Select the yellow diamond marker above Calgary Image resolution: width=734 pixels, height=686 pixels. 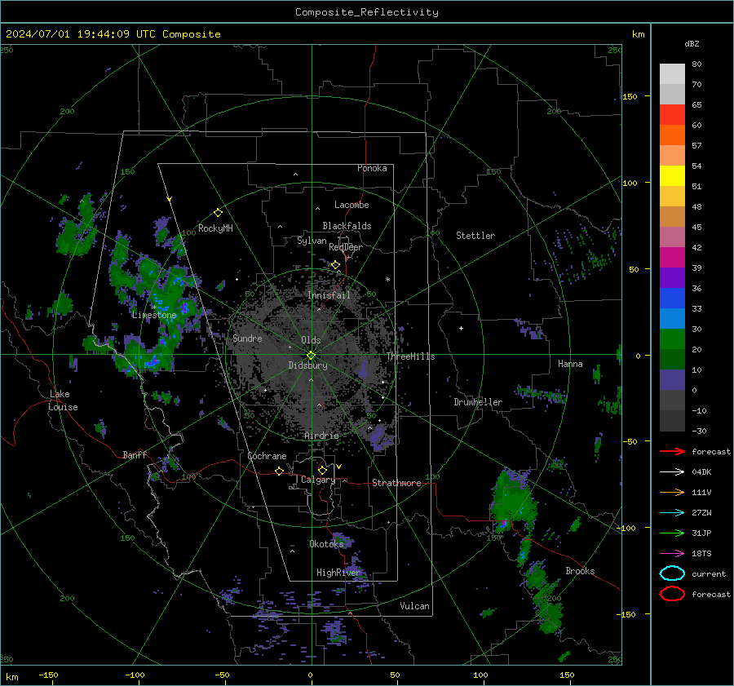tap(322, 470)
